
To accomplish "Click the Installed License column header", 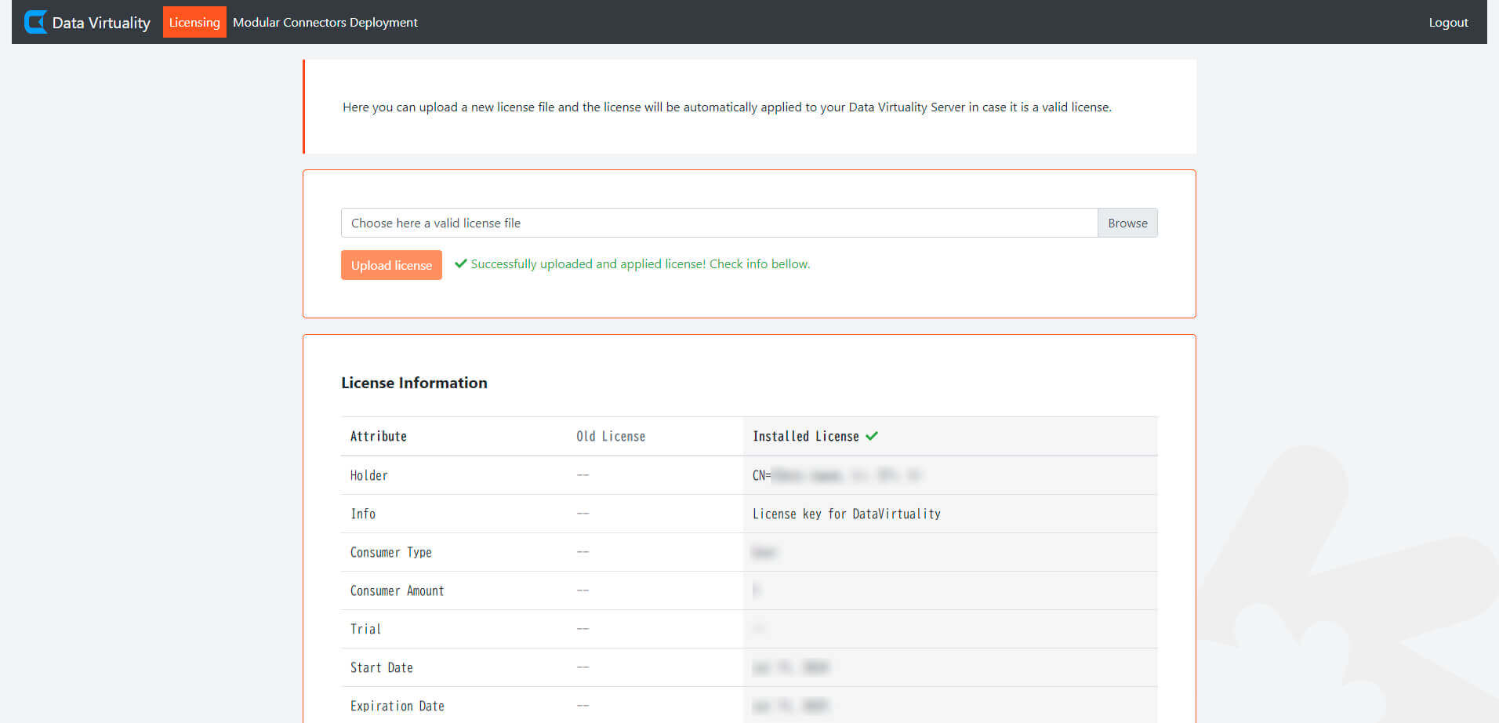I will [805, 436].
